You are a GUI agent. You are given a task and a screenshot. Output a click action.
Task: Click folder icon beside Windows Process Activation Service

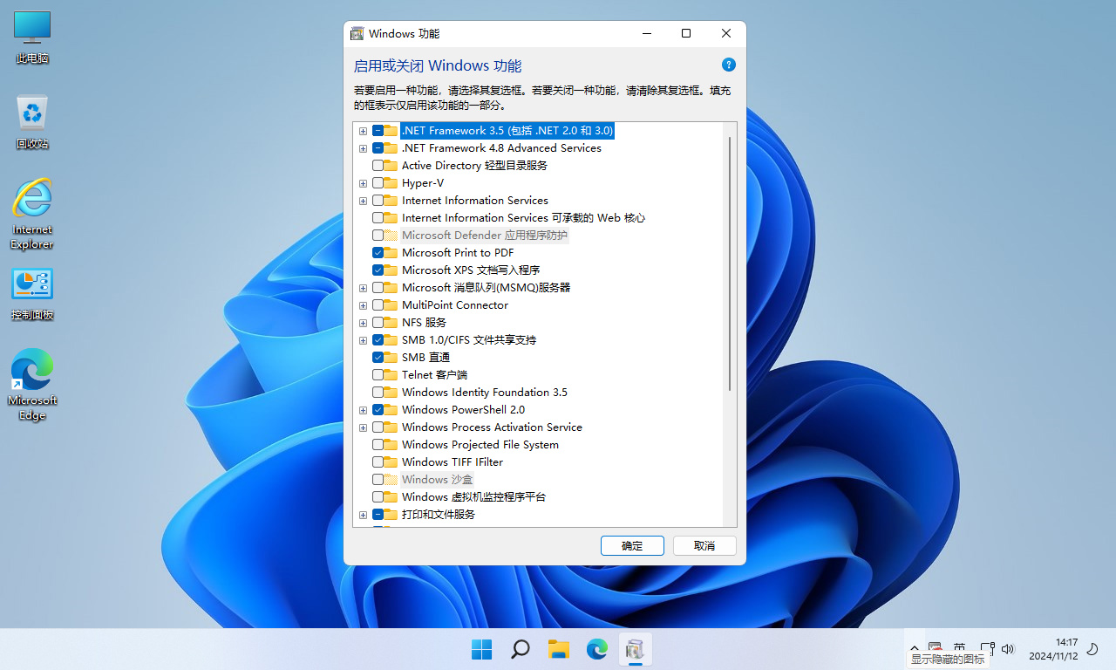[x=391, y=427]
